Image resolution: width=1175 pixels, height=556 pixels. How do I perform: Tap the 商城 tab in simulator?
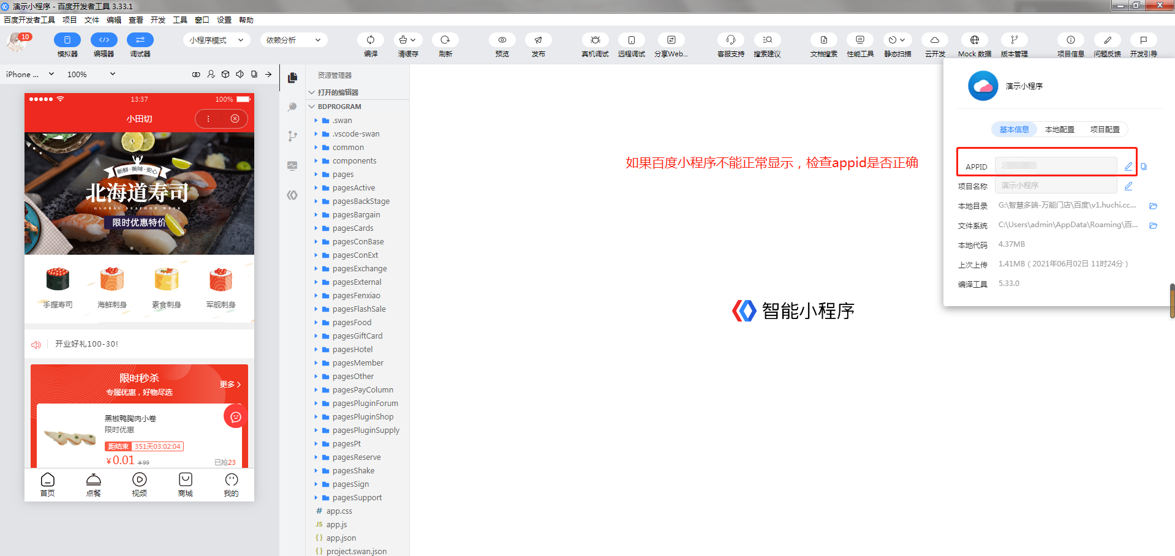185,485
